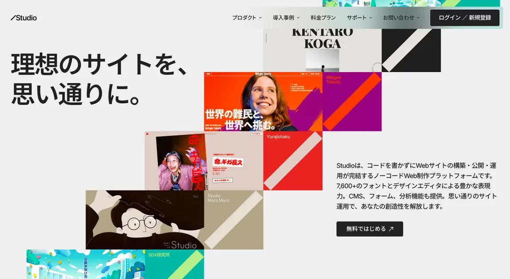View the SDX研究所 cityscape screenshot

point(86,264)
